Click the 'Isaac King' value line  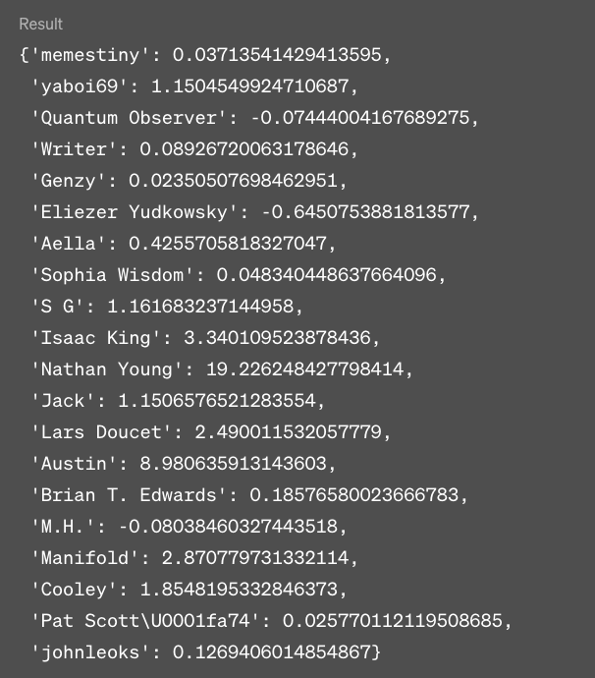(205, 338)
